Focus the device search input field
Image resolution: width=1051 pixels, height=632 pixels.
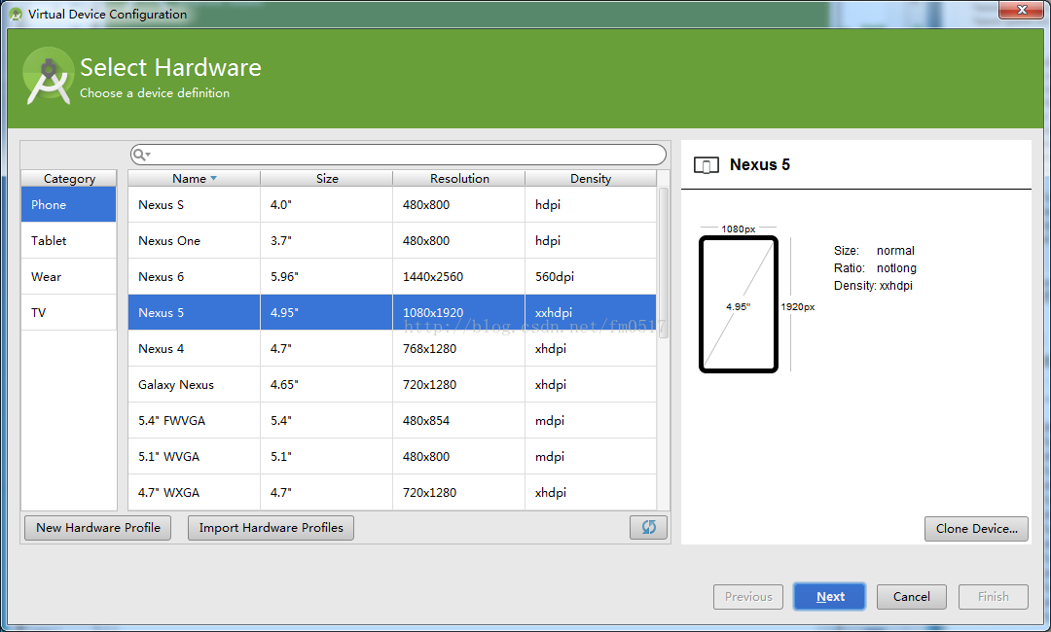coord(398,155)
